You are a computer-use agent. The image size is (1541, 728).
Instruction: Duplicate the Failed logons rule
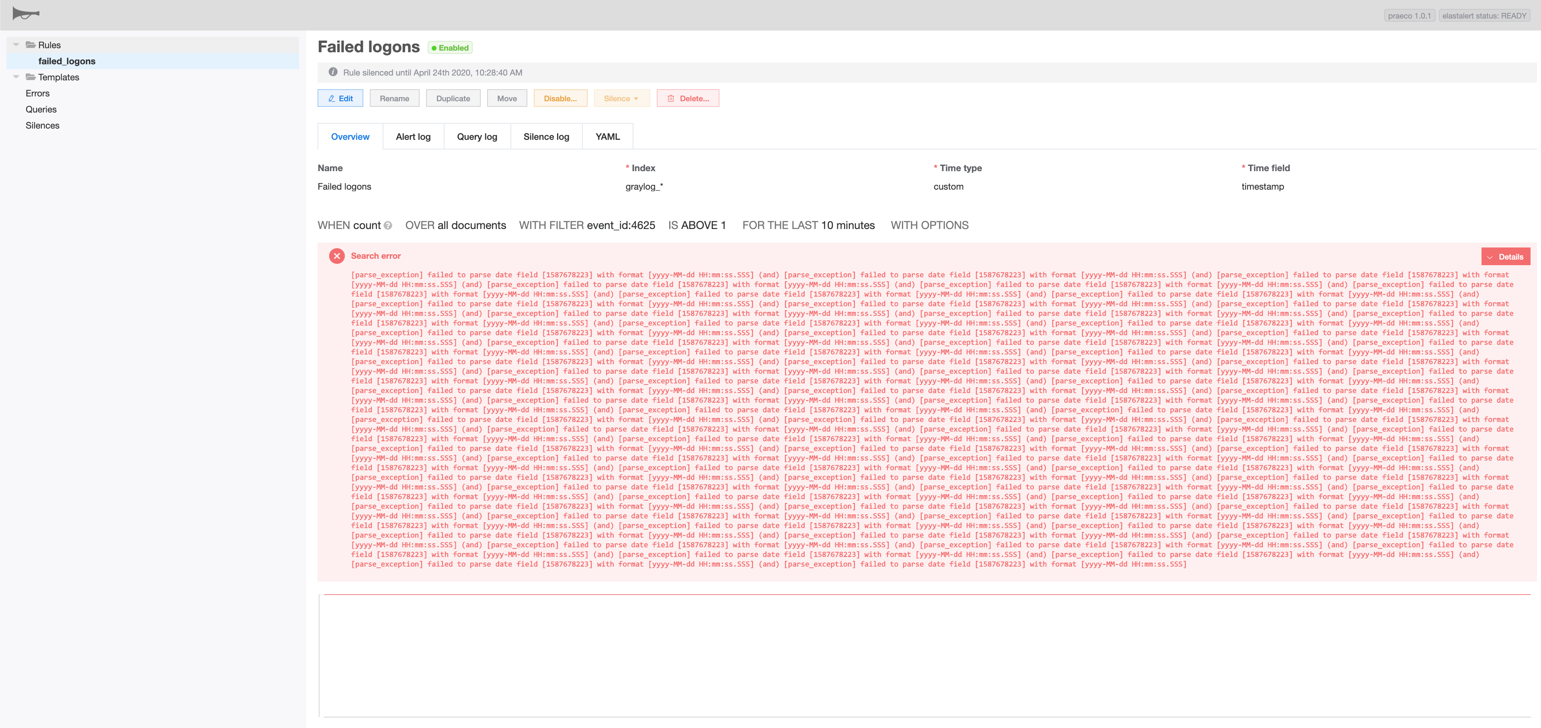pyautogui.click(x=453, y=98)
